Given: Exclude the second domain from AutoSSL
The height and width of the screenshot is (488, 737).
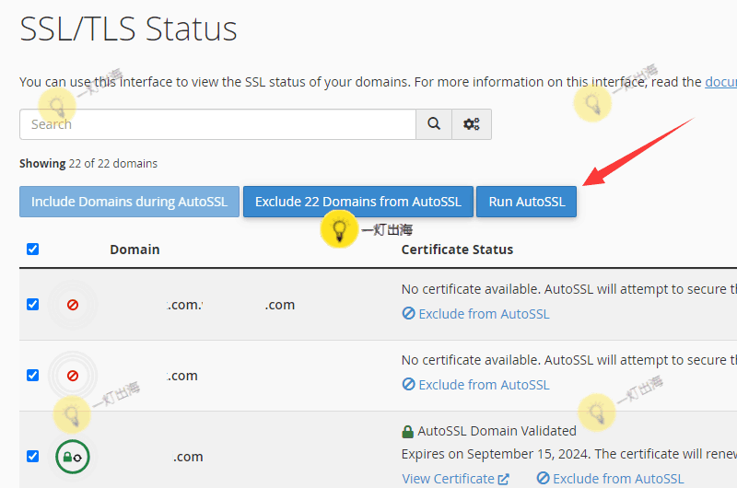Looking at the screenshot, I should point(475,385).
